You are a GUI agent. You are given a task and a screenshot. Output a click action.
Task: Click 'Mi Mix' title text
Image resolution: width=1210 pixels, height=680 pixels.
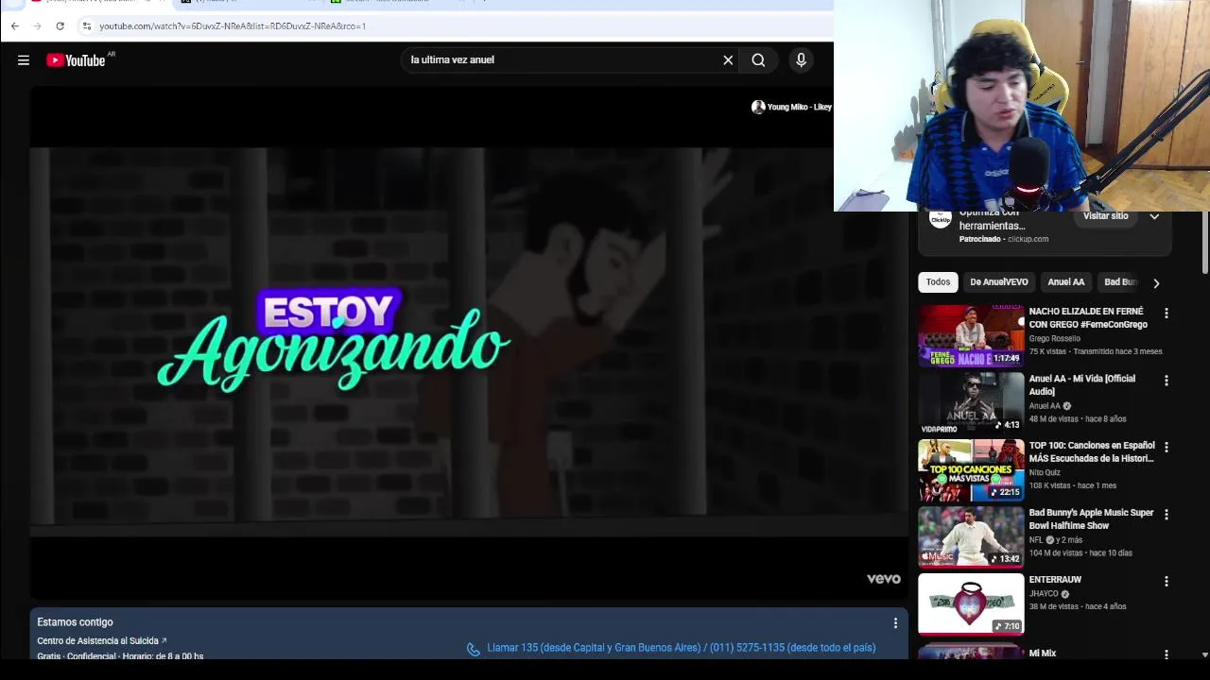pos(1043,654)
